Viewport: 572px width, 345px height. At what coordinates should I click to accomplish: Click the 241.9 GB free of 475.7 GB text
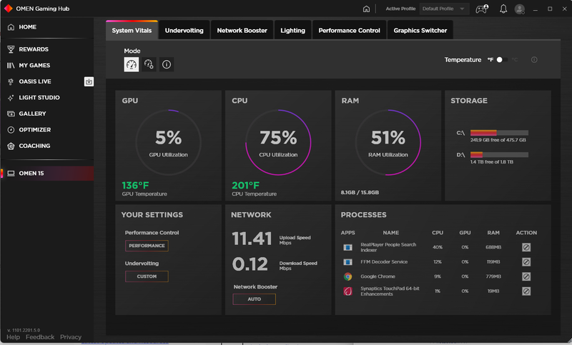tap(498, 140)
